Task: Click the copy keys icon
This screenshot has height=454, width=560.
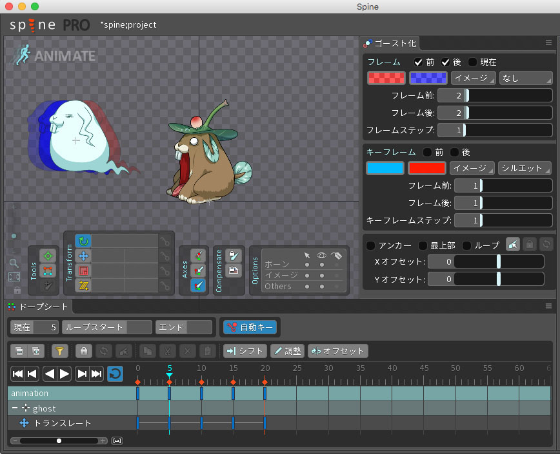Action: (148, 352)
